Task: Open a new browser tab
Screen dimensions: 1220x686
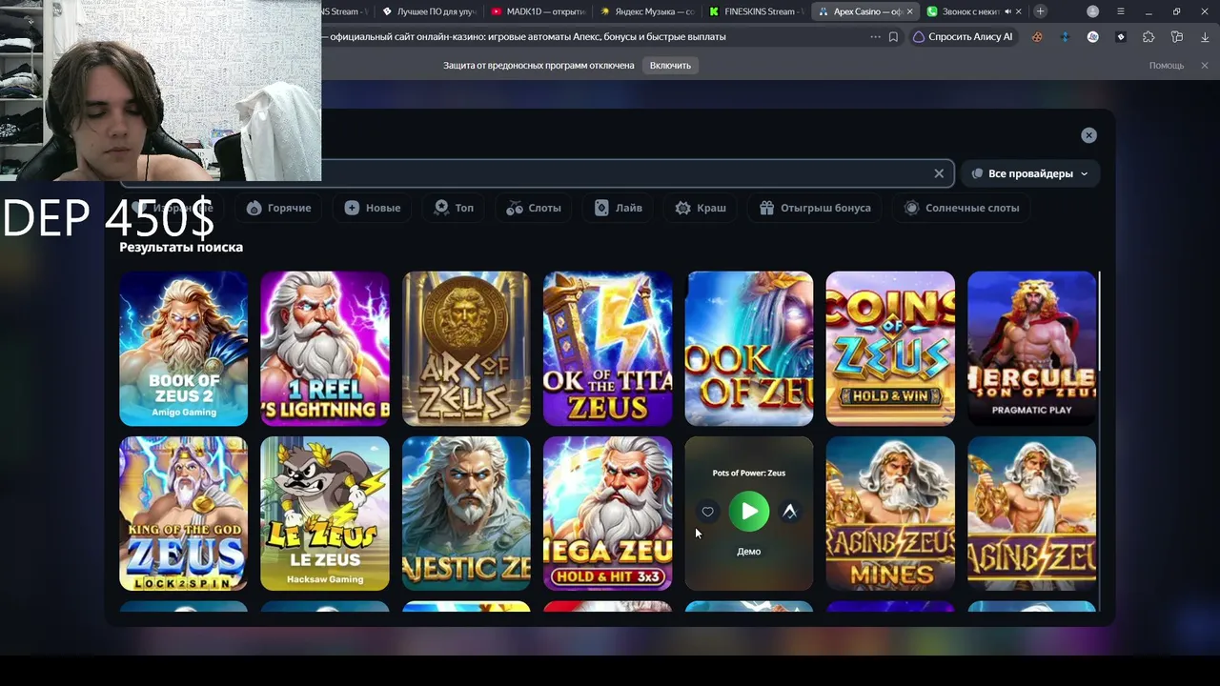Action: pyautogui.click(x=1040, y=11)
